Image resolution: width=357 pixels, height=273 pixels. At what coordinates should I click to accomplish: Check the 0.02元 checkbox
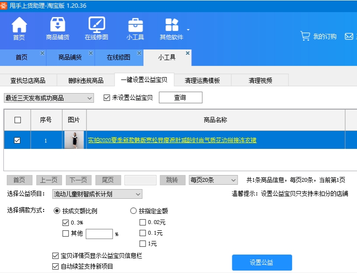(x=143, y=222)
